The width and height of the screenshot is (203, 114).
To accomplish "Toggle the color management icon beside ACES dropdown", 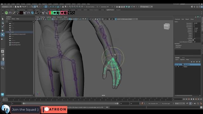I will tap(115, 19).
